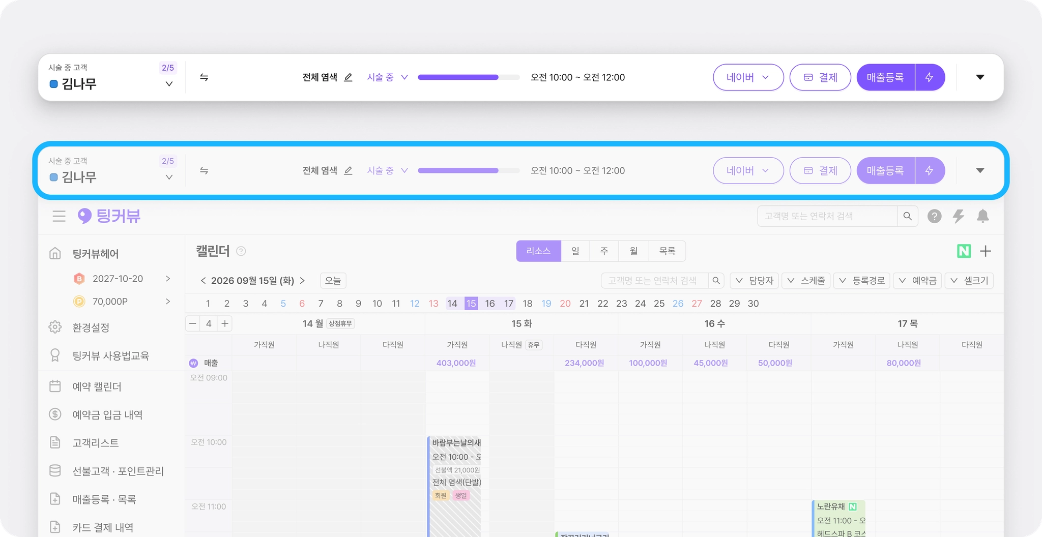Open the 예약금 filter dropdown
Viewport: 1042px width, 537px height.
917,281
